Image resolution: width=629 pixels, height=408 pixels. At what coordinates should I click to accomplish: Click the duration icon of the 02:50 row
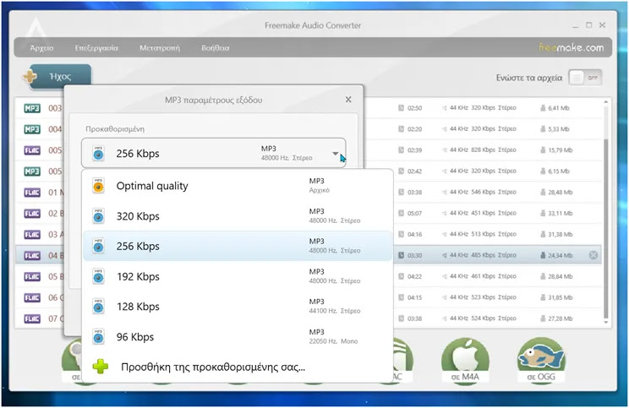401,108
